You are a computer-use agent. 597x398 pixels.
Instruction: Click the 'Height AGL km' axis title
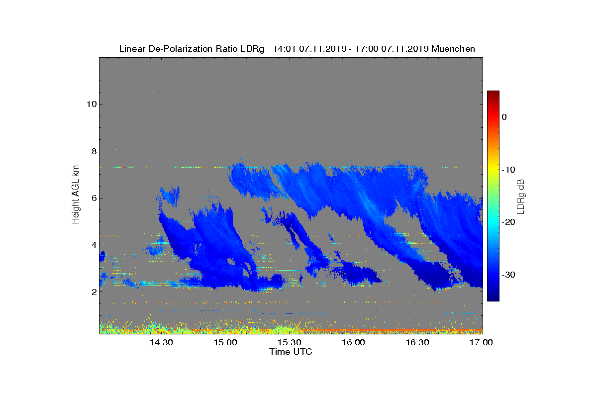[x=76, y=196]
